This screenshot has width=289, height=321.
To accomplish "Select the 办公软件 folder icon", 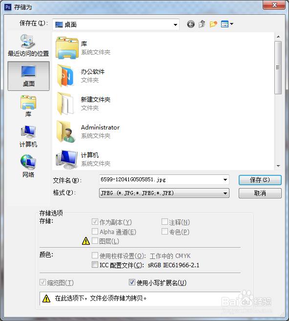I will [x=65, y=76].
